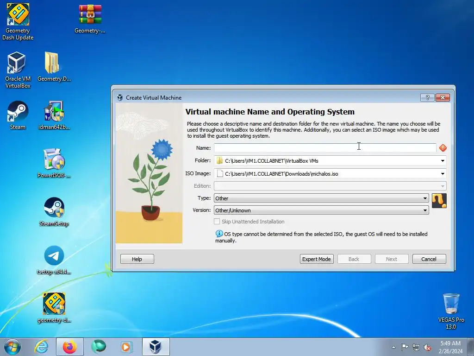Click the Virtual machine Name and Operating System heading

click(270, 112)
